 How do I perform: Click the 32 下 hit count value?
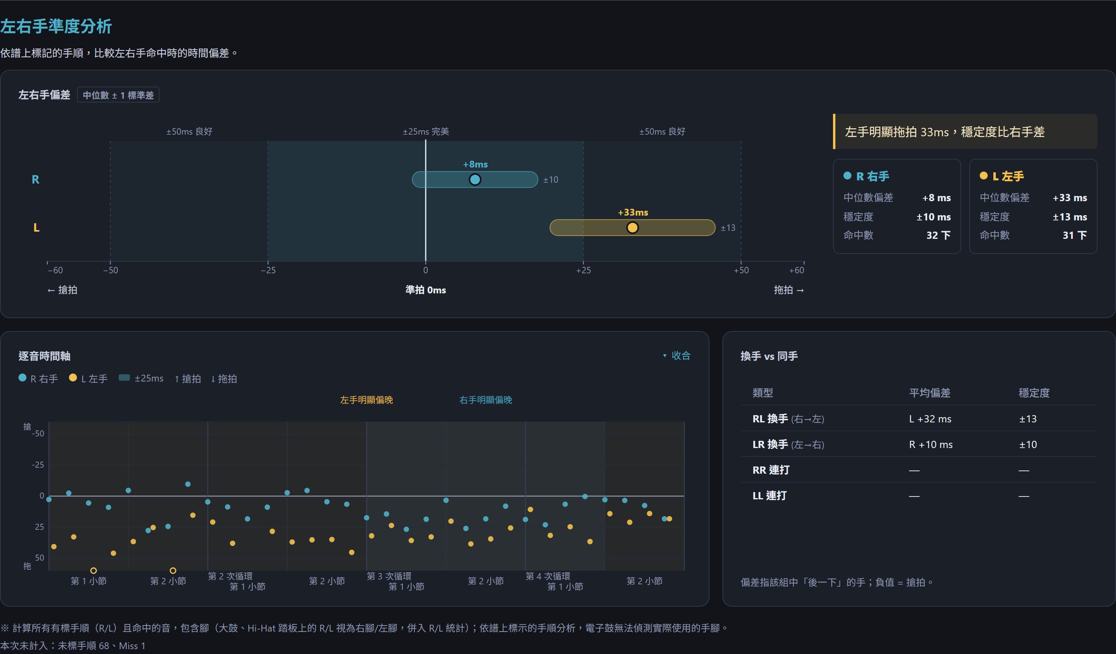(x=938, y=235)
